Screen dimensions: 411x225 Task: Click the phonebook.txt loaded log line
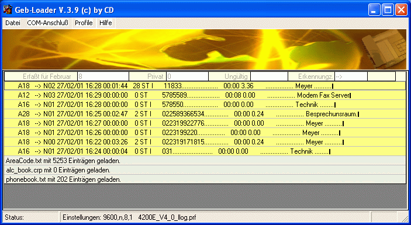point(205,179)
